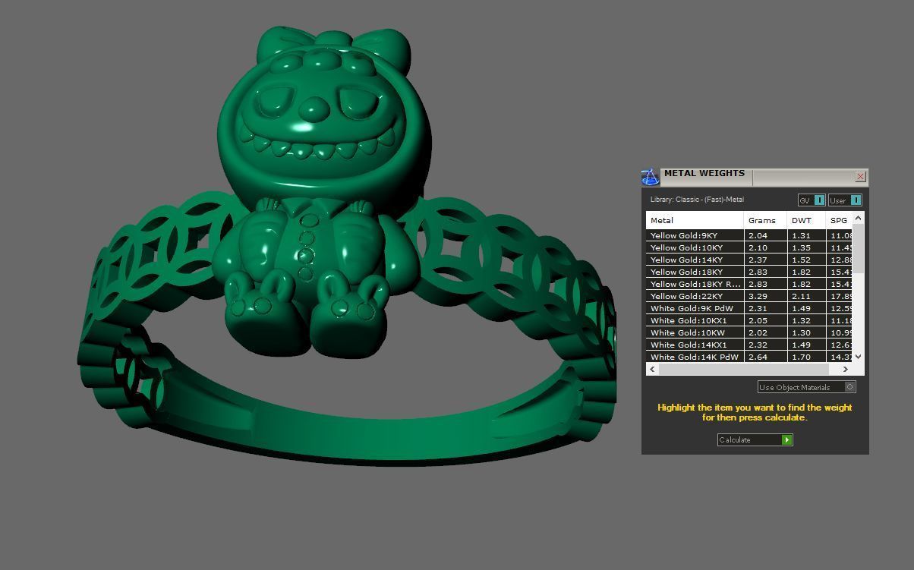The height and width of the screenshot is (570, 914).
Task: Click the horizontal scroll left arrow
Action: point(651,369)
